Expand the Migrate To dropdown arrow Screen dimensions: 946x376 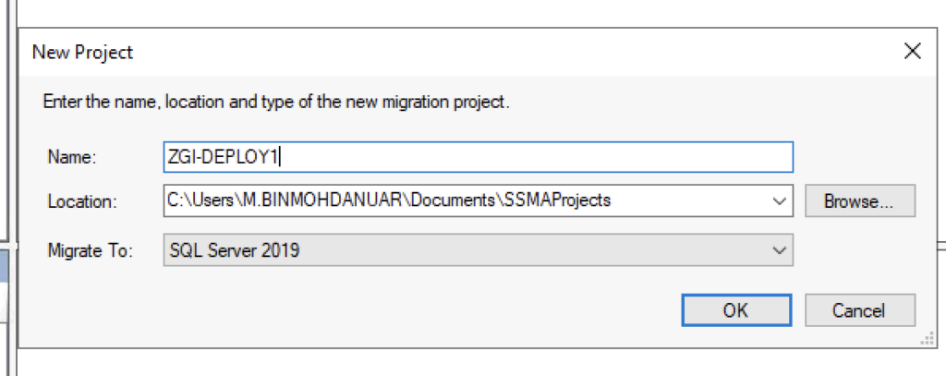[780, 249]
